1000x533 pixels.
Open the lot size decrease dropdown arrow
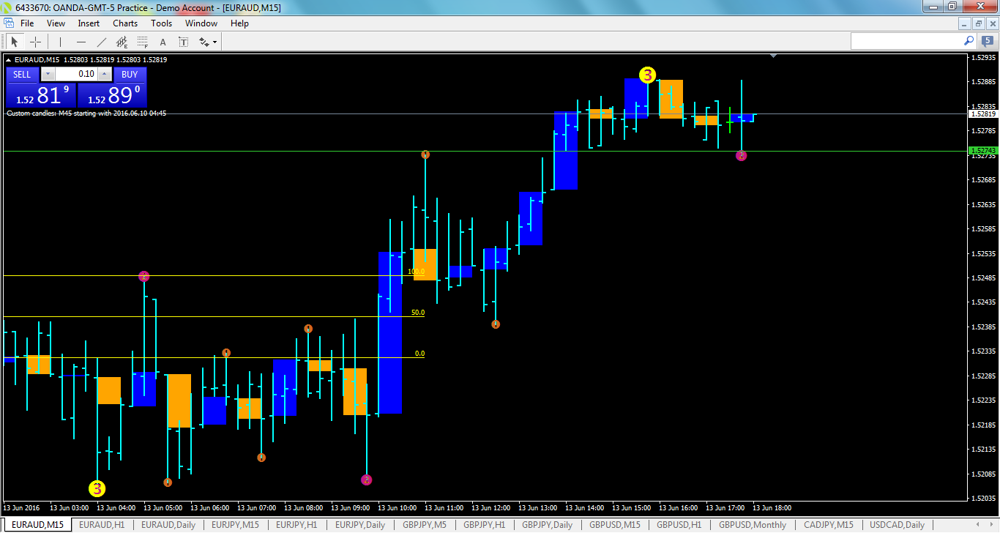pyautogui.click(x=47, y=74)
